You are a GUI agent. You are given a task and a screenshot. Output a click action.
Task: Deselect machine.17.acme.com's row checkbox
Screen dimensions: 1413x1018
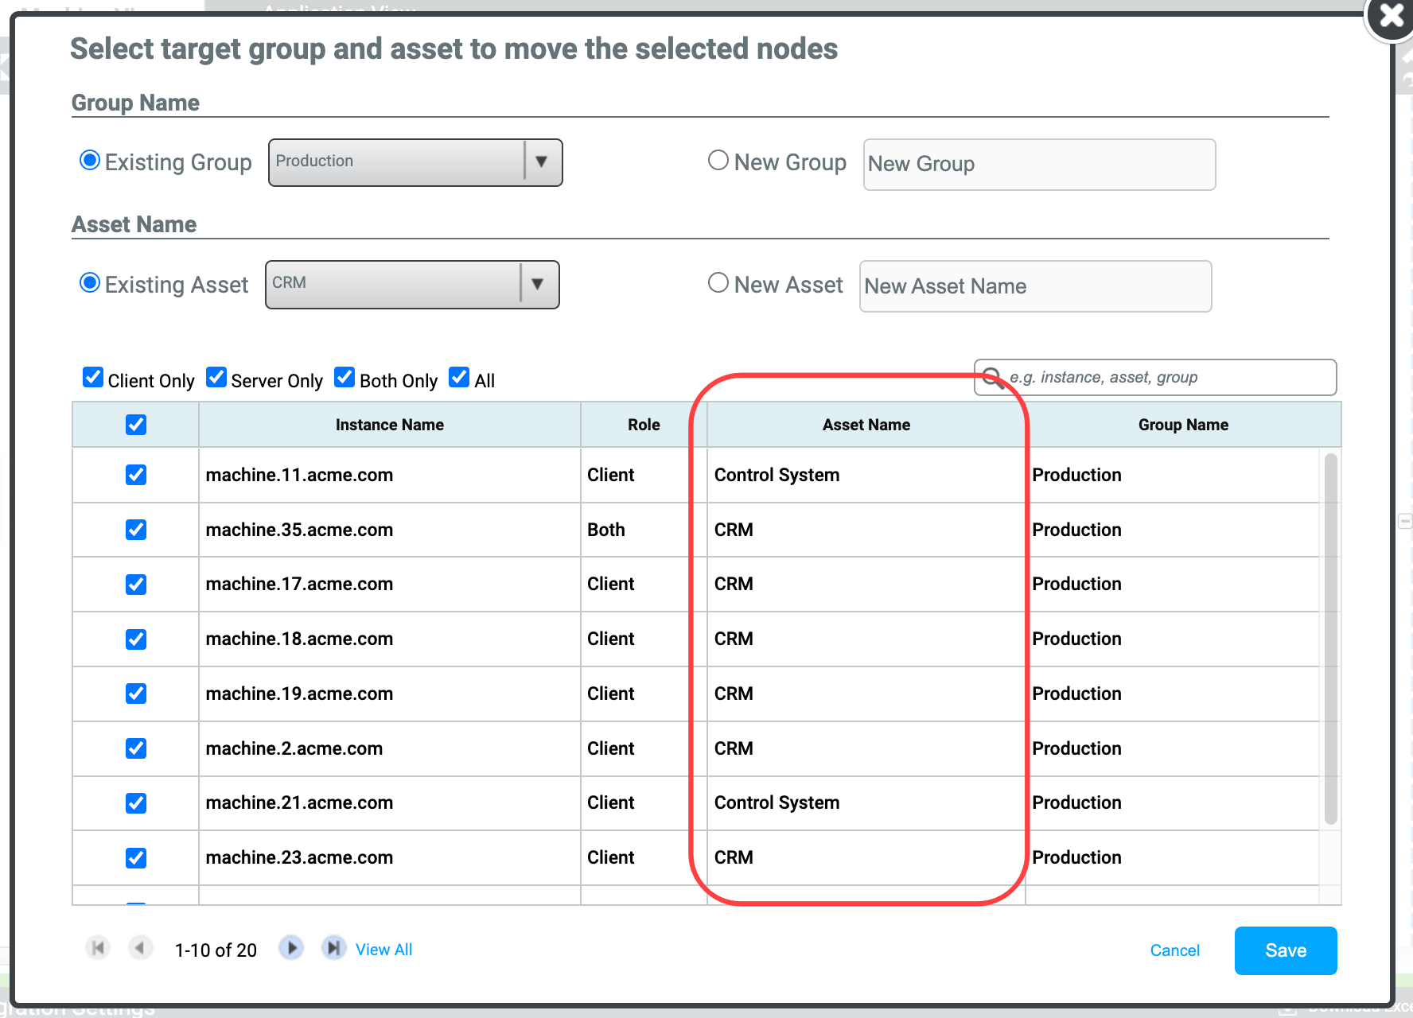point(135,584)
